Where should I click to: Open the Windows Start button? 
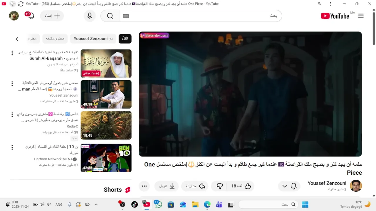[305, 205]
